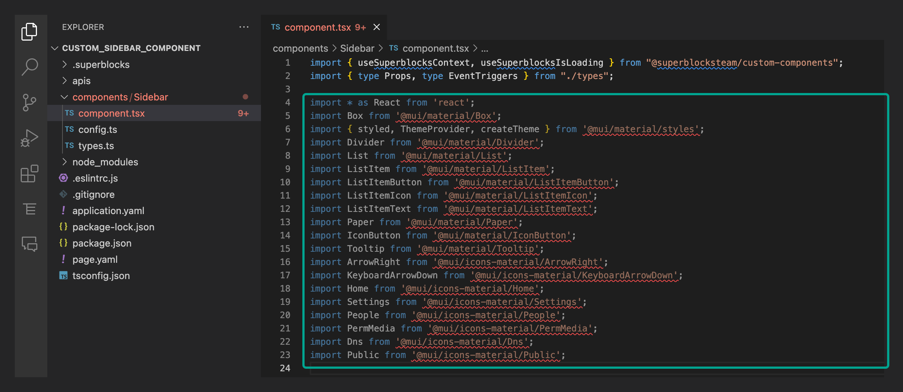
Task: Click the warning icon next to application.yaml
Action: click(x=64, y=210)
